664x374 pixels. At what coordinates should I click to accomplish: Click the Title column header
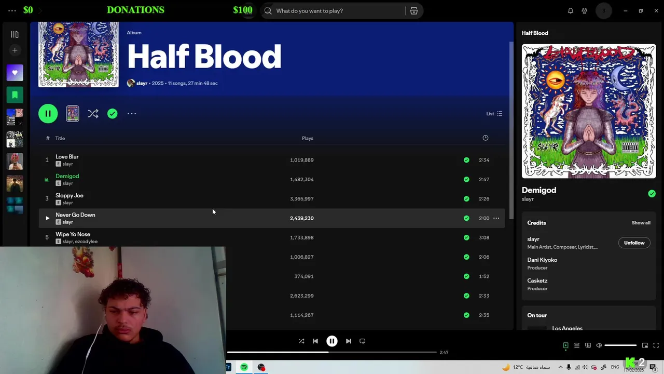point(60,138)
